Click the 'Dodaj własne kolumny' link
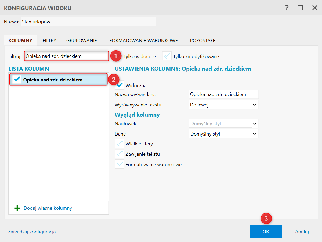 pyautogui.click(x=48, y=208)
